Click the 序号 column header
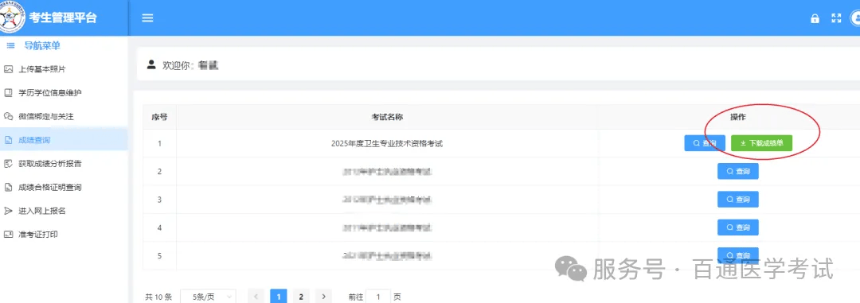Screen dimensions: 860x303 click(x=159, y=117)
